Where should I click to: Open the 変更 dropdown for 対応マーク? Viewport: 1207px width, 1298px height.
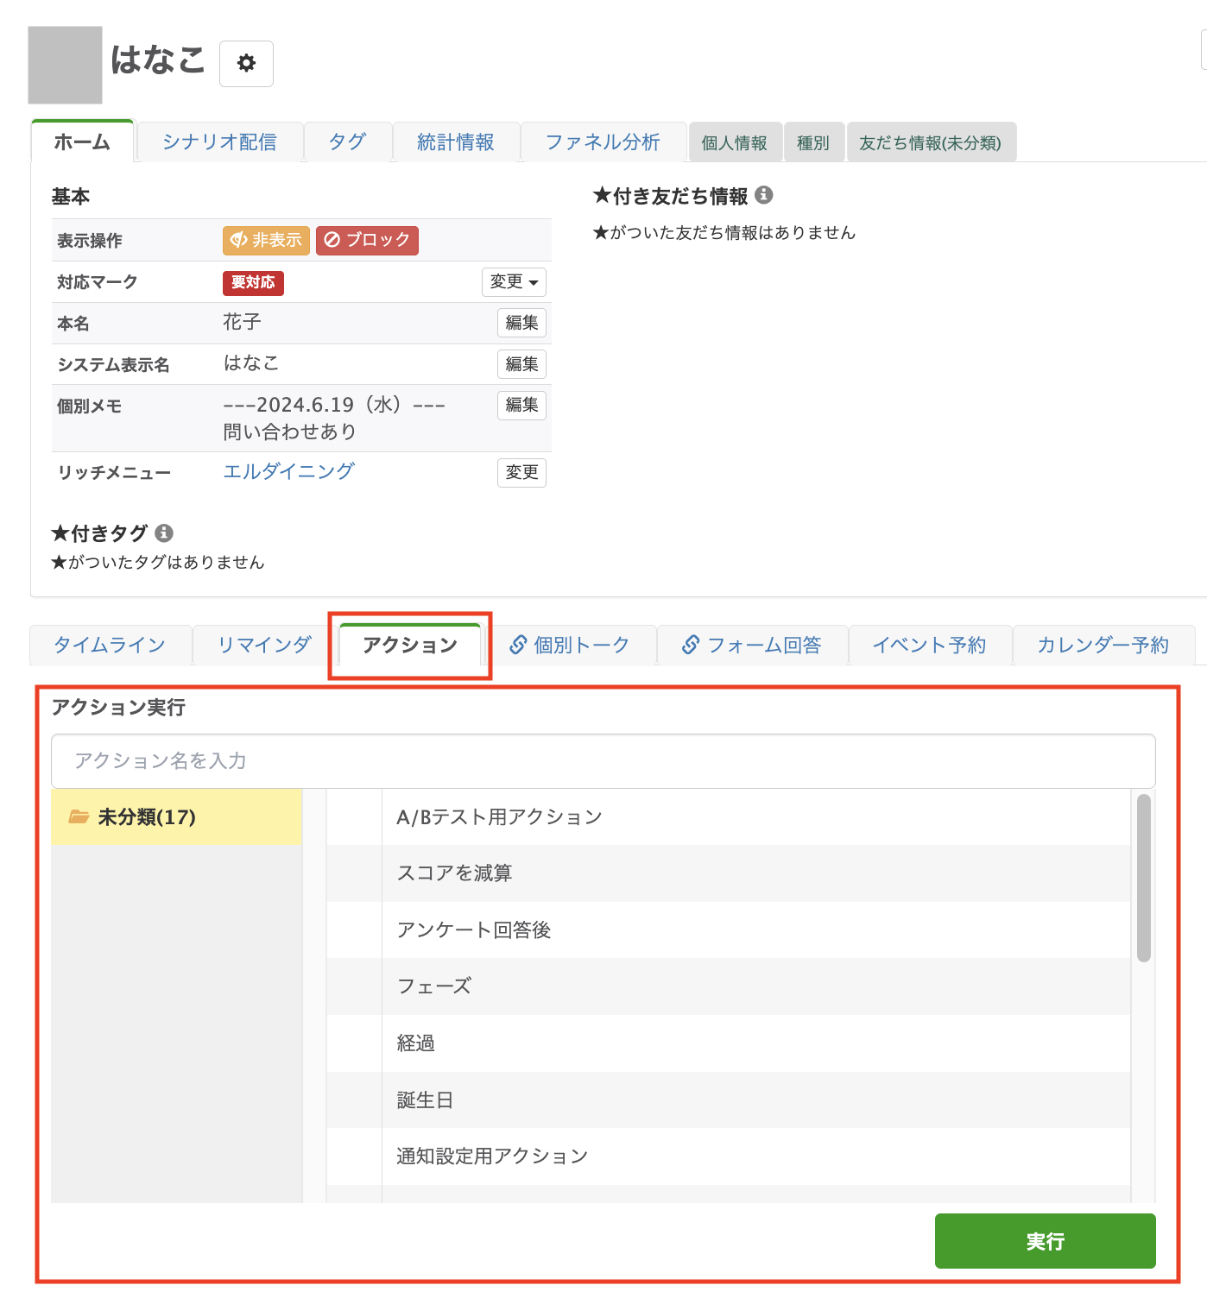coord(514,282)
